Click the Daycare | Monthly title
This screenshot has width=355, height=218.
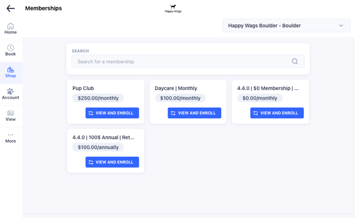point(176,88)
